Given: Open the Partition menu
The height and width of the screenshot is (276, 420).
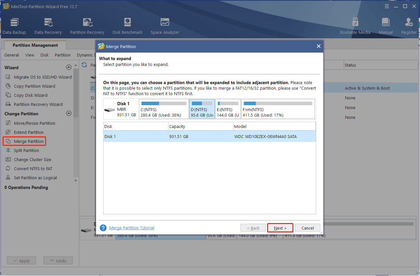Looking at the screenshot, I should coord(63,55).
